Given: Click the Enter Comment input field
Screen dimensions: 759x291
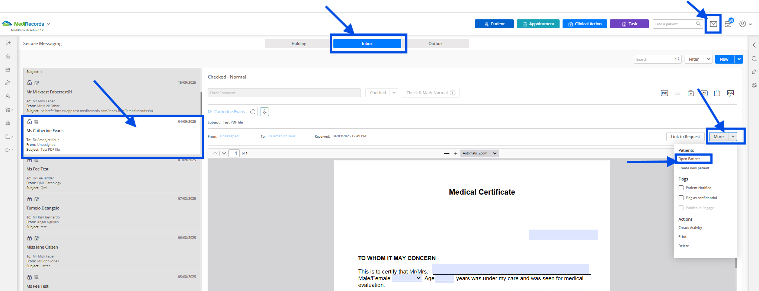Looking at the screenshot, I should [284, 93].
